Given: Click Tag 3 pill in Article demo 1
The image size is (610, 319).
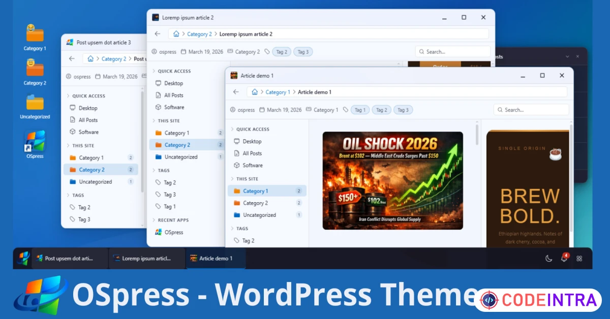Looking at the screenshot, I should coord(403,110).
